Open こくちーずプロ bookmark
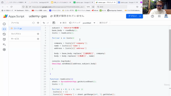The height and width of the screenshot is (96, 171). coord(68,10)
